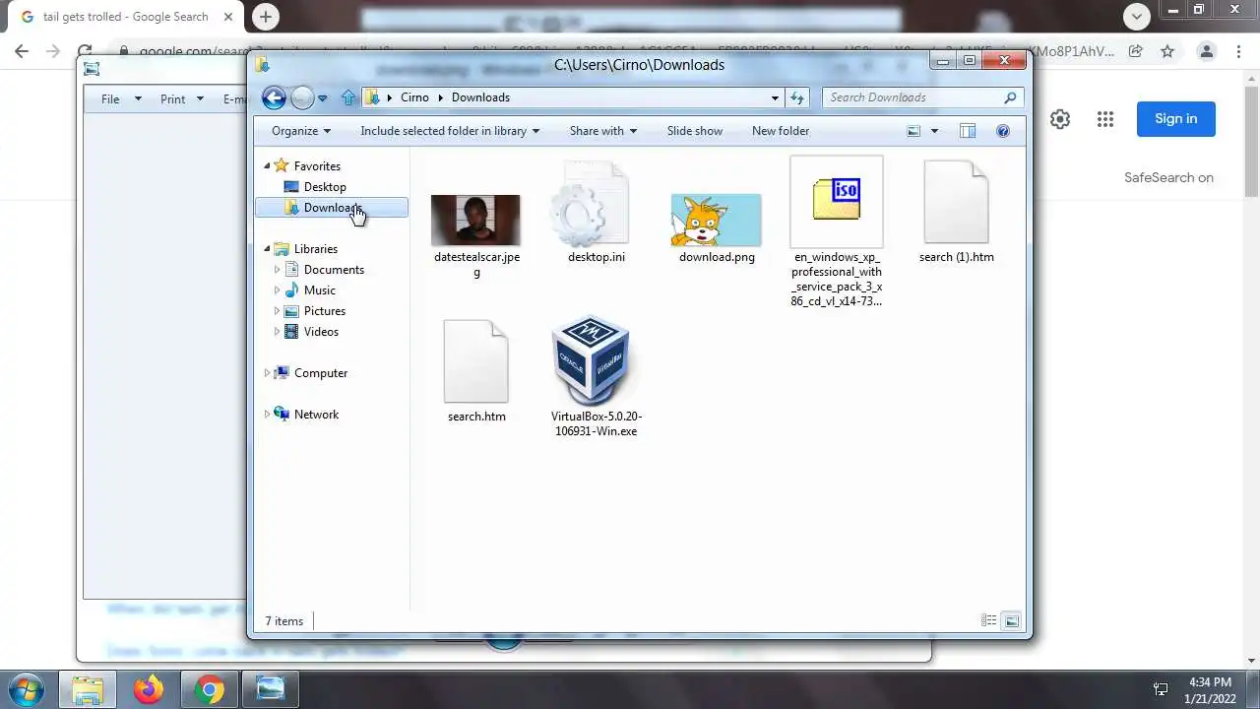Open Firefox from the taskbar
Screen dimensions: 1260x709
(149, 689)
